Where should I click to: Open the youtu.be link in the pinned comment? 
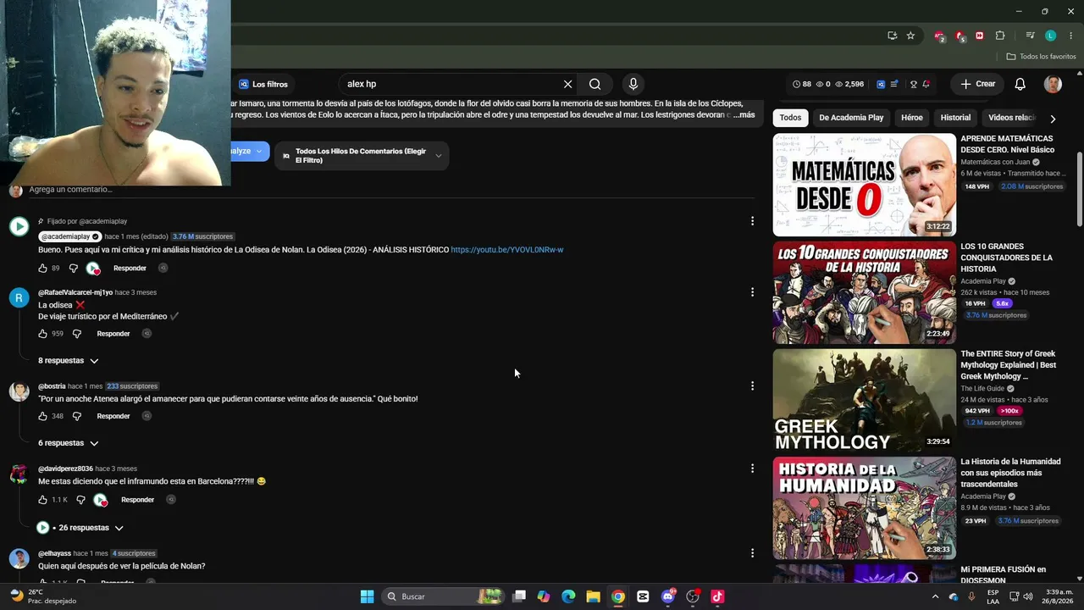click(x=507, y=250)
